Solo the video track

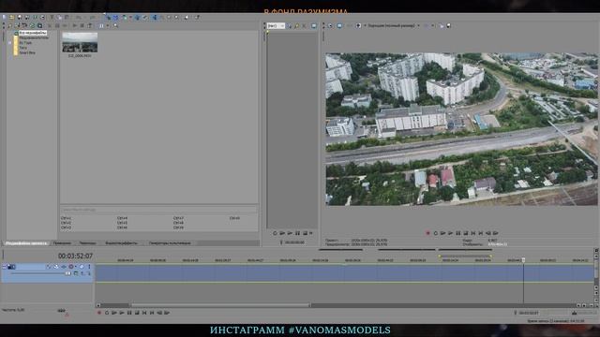(x=89, y=266)
